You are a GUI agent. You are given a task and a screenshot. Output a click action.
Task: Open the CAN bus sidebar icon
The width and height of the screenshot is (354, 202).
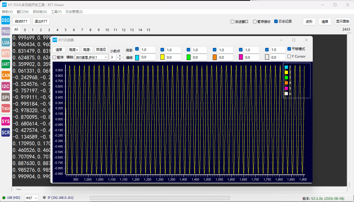pyautogui.click(x=6, y=75)
